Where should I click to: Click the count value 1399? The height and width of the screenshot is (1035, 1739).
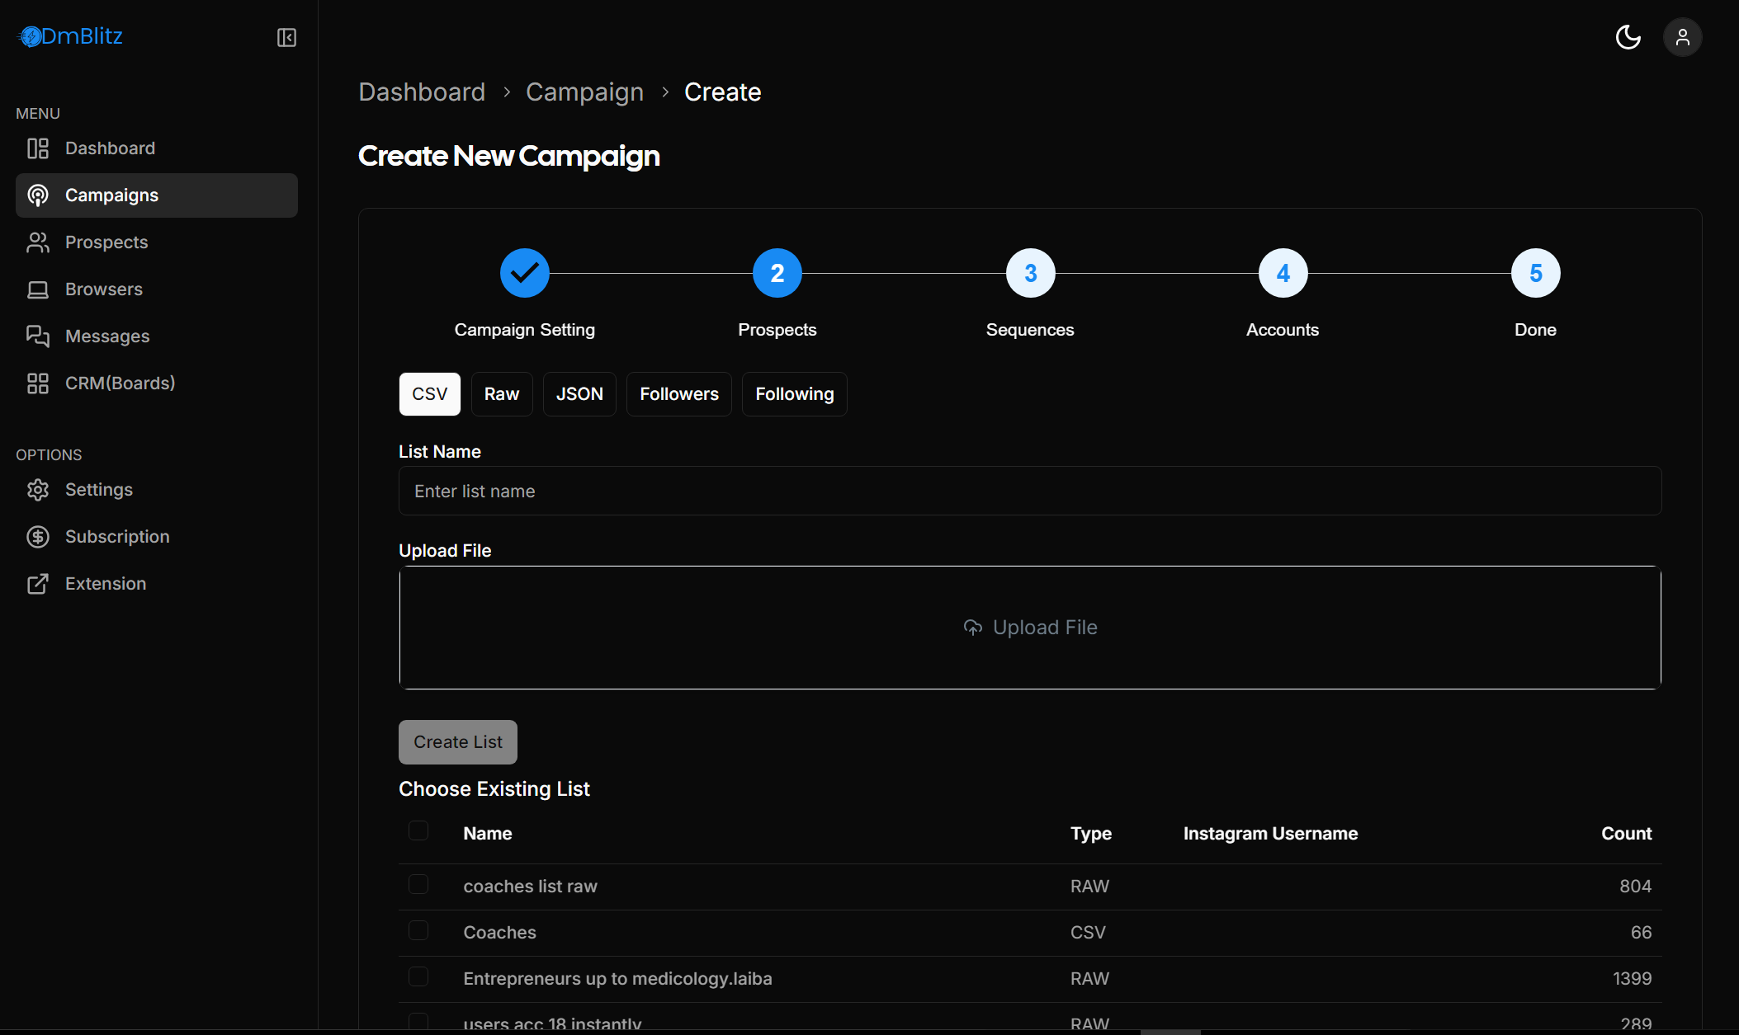tap(1632, 979)
